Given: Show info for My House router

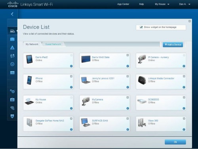Looking at the screenshot, I should tap(71, 108).
